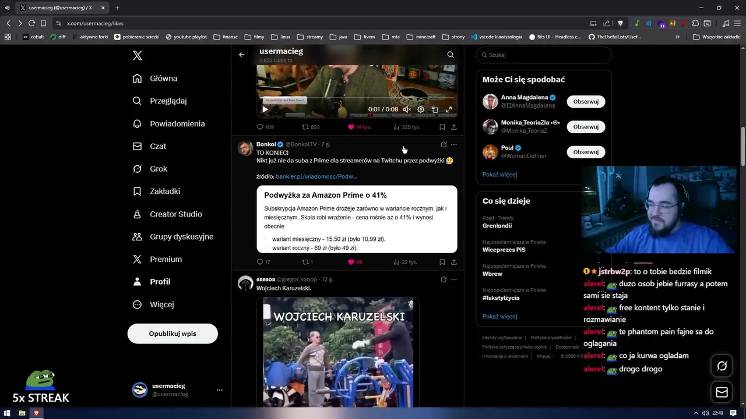
Task: Open account options three dots for usermacieg
Action: click(x=219, y=390)
